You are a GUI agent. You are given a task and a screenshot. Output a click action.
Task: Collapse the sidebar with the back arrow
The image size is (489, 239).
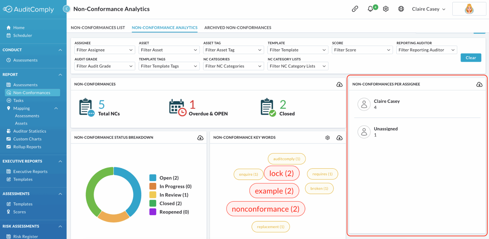[67, 9]
